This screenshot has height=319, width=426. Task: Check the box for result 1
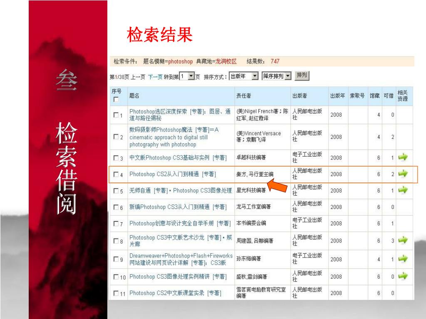116,115
